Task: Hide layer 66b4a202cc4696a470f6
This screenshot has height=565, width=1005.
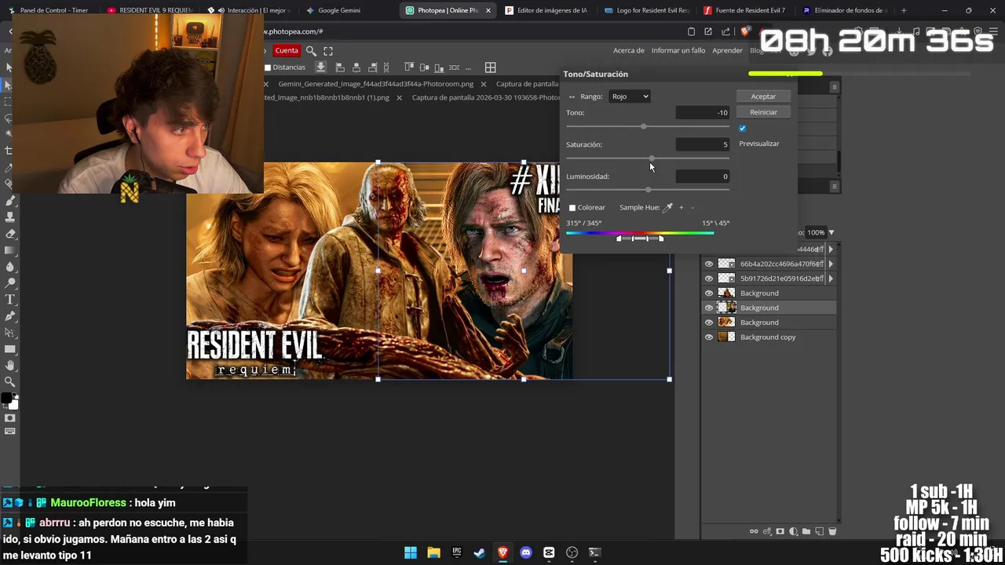Action: [x=709, y=264]
